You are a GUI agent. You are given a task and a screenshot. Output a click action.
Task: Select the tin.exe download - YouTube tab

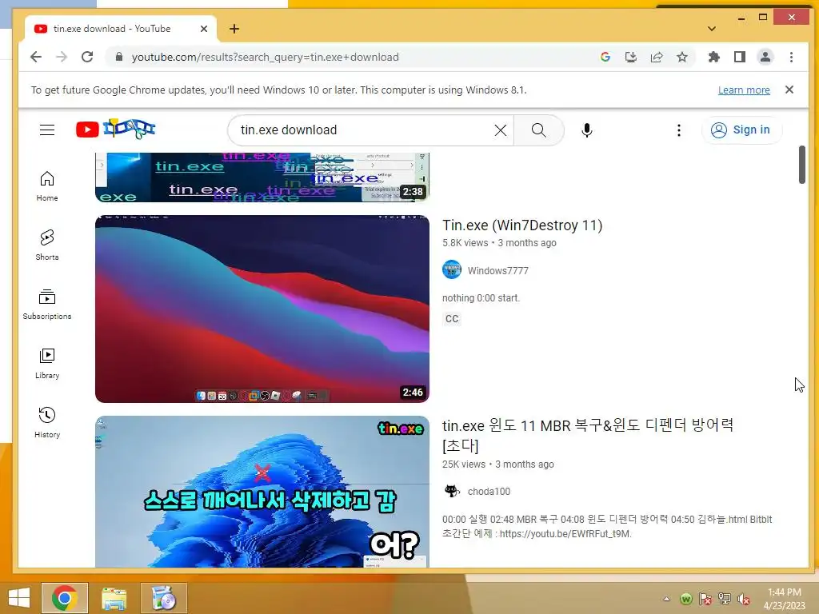[x=122, y=29]
